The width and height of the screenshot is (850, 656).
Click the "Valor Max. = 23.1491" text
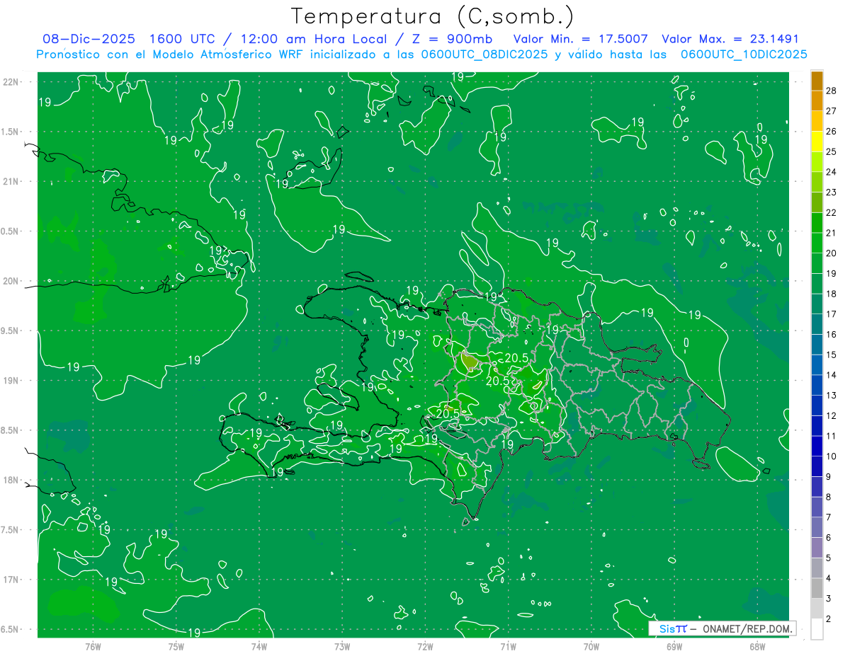click(730, 39)
